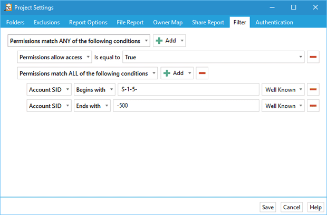
Task: Go to the Authentication tab
Action: (x=274, y=22)
